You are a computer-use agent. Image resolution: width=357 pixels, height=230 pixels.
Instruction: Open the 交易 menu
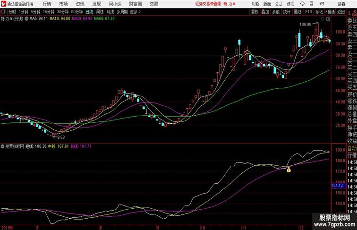coord(153,4)
